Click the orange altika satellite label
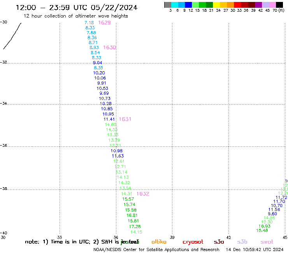Screen dimensions: 288x253 159,242
